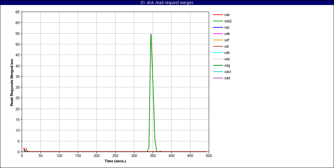334x168 pixels.
Task: Click the peak of the green spike
Action: click(151, 34)
